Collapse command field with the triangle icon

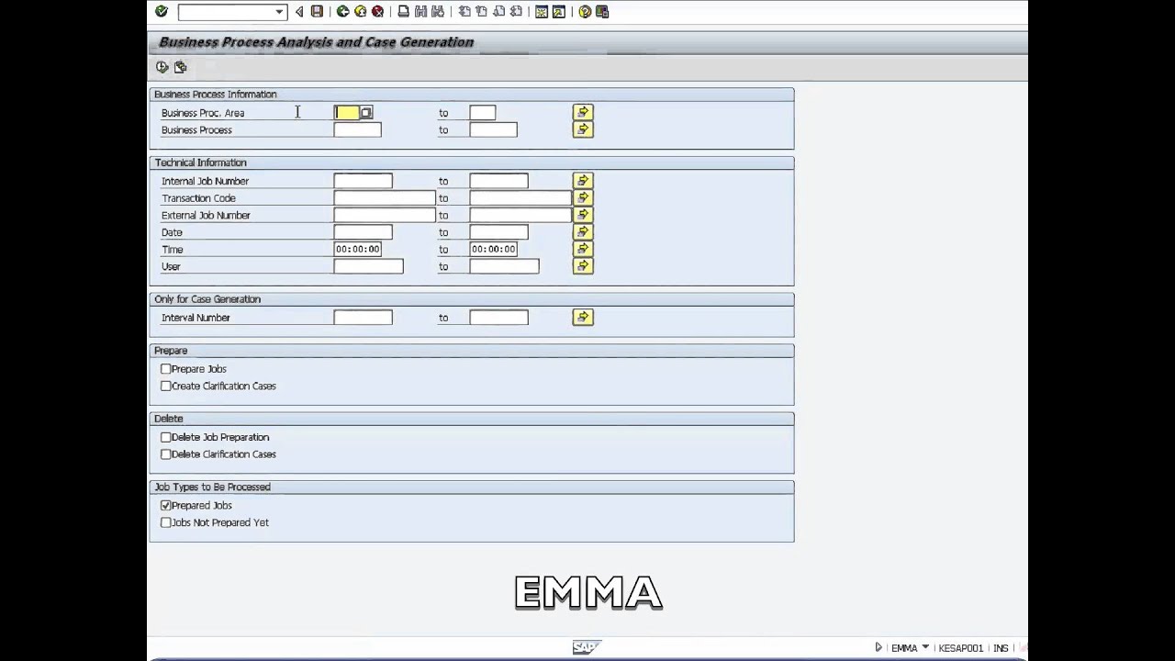(x=299, y=12)
